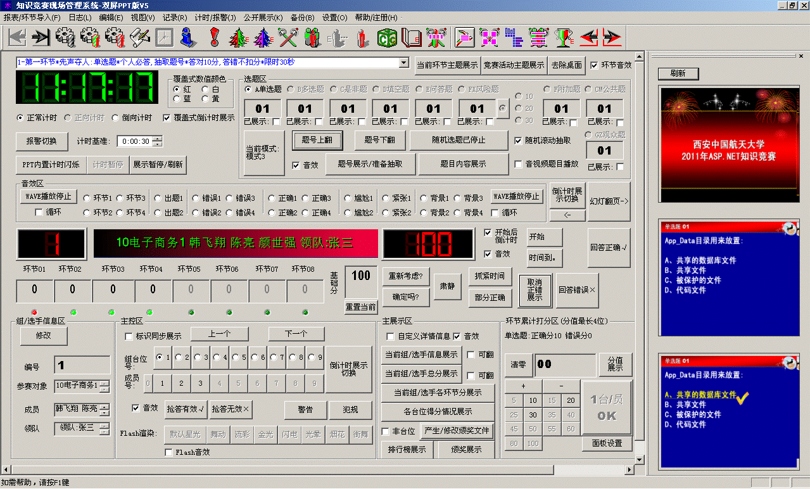Enable the 标识同步展示 checkbox
Screen dimensions: 810x489
tap(129, 336)
